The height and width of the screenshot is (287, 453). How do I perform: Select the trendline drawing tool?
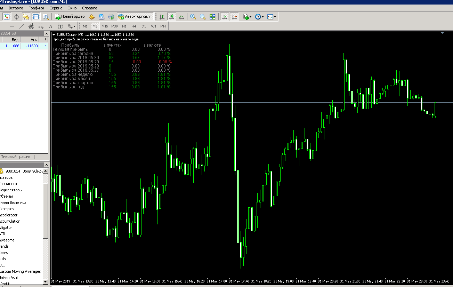click(x=22, y=26)
